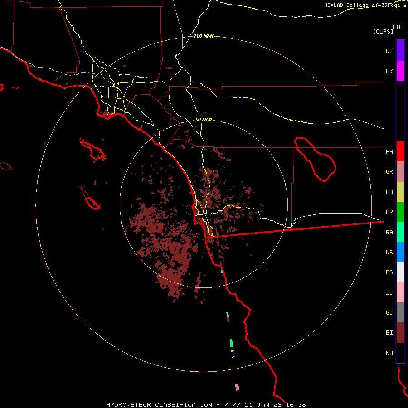Viewport: 408px width, 408px height.
Task: Click the 100 NMI range ring label
Action: point(204,36)
